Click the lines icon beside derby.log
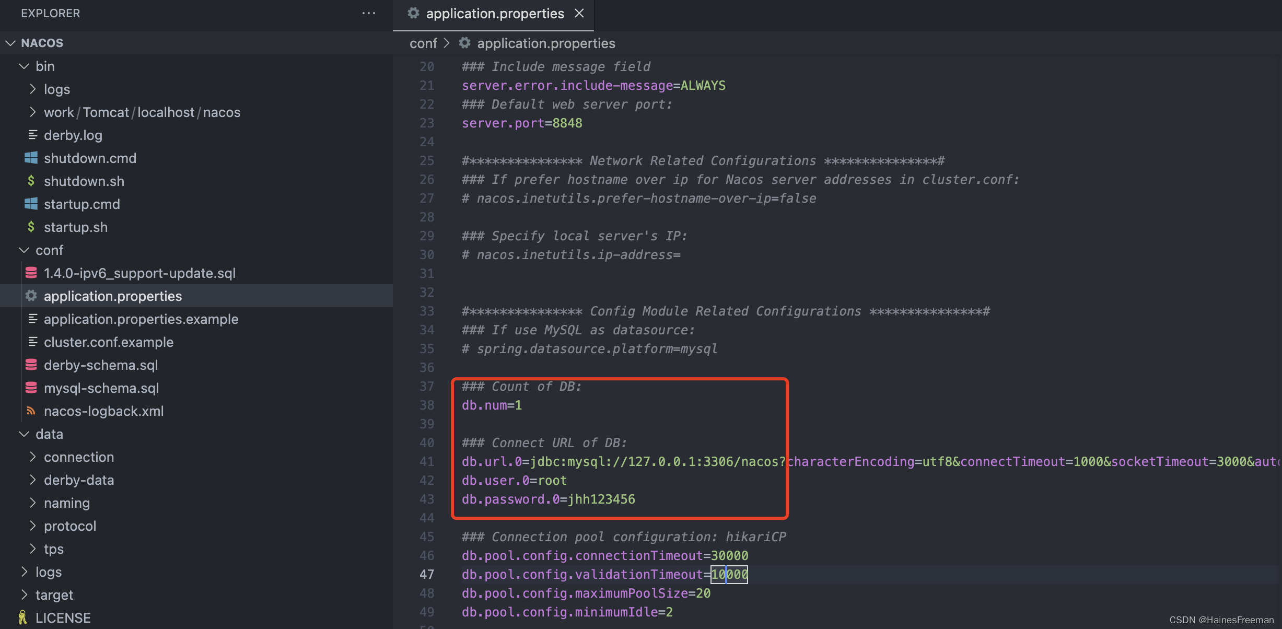The image size is (1282, 629). [32, 135]
